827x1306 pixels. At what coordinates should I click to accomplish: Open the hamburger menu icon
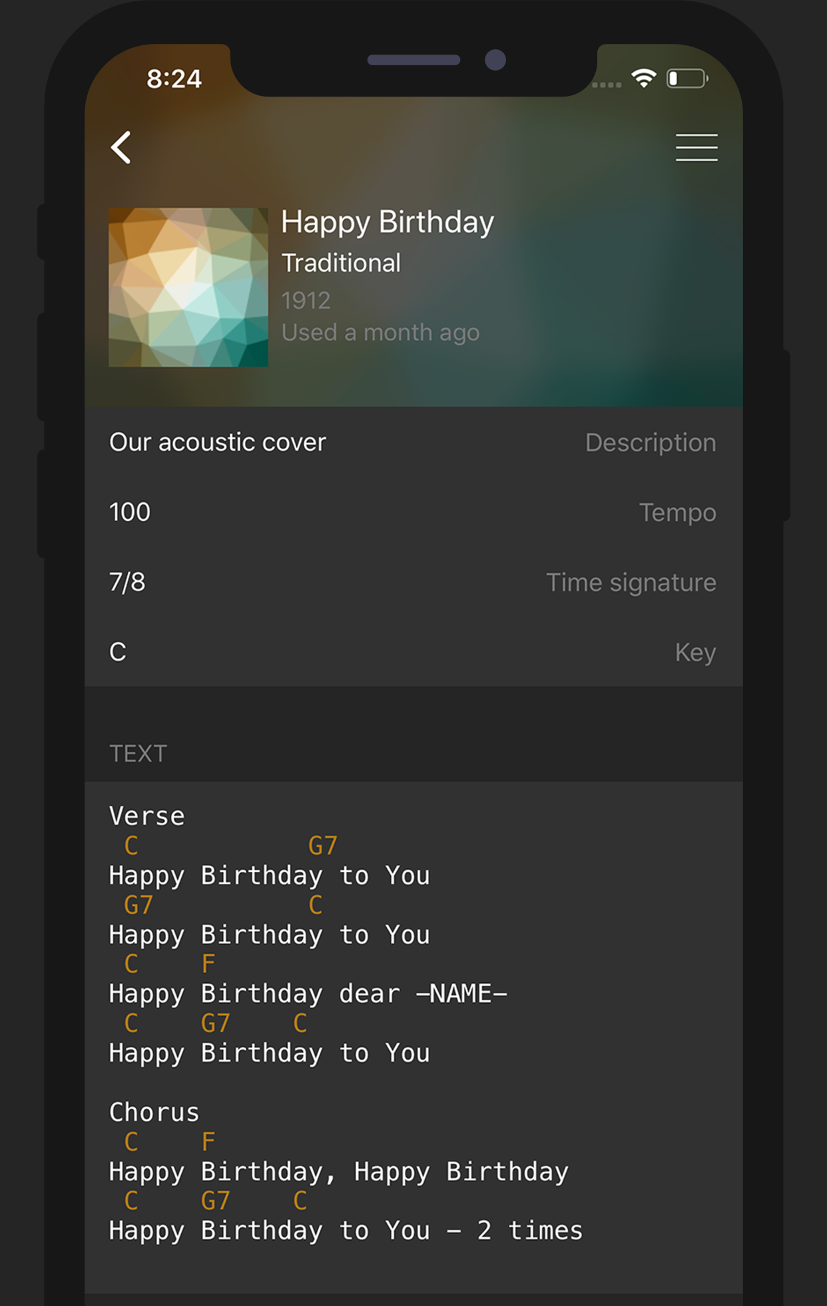tap(696, 147)
